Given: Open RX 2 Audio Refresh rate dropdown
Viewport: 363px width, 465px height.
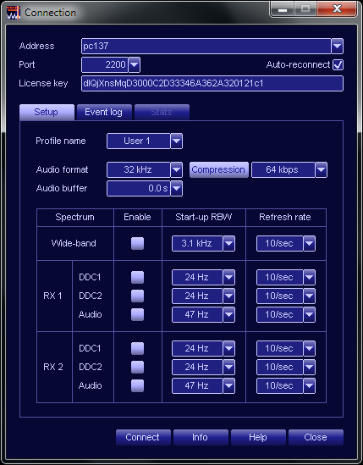Looking at the screenshot, I should click(309, 386).
